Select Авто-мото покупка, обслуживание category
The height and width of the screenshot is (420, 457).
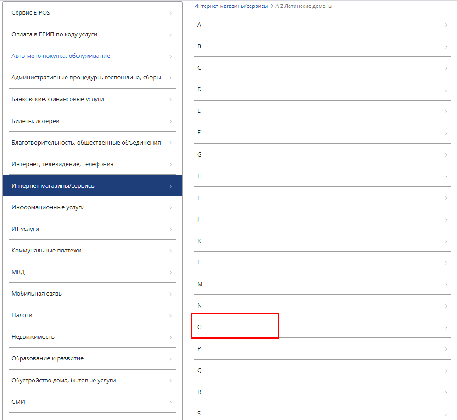[92, 56]
